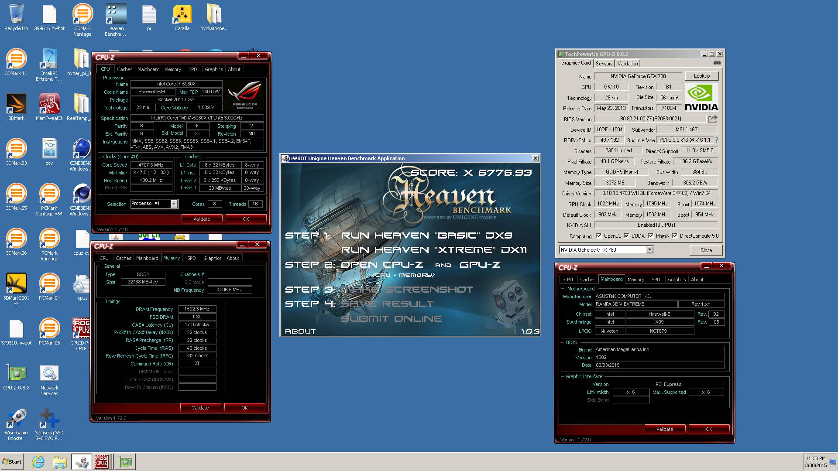The width and height of the screenshot is (838, 471).
Task: Launch 3DMark 11 shortcut
Action: point(16,62)
